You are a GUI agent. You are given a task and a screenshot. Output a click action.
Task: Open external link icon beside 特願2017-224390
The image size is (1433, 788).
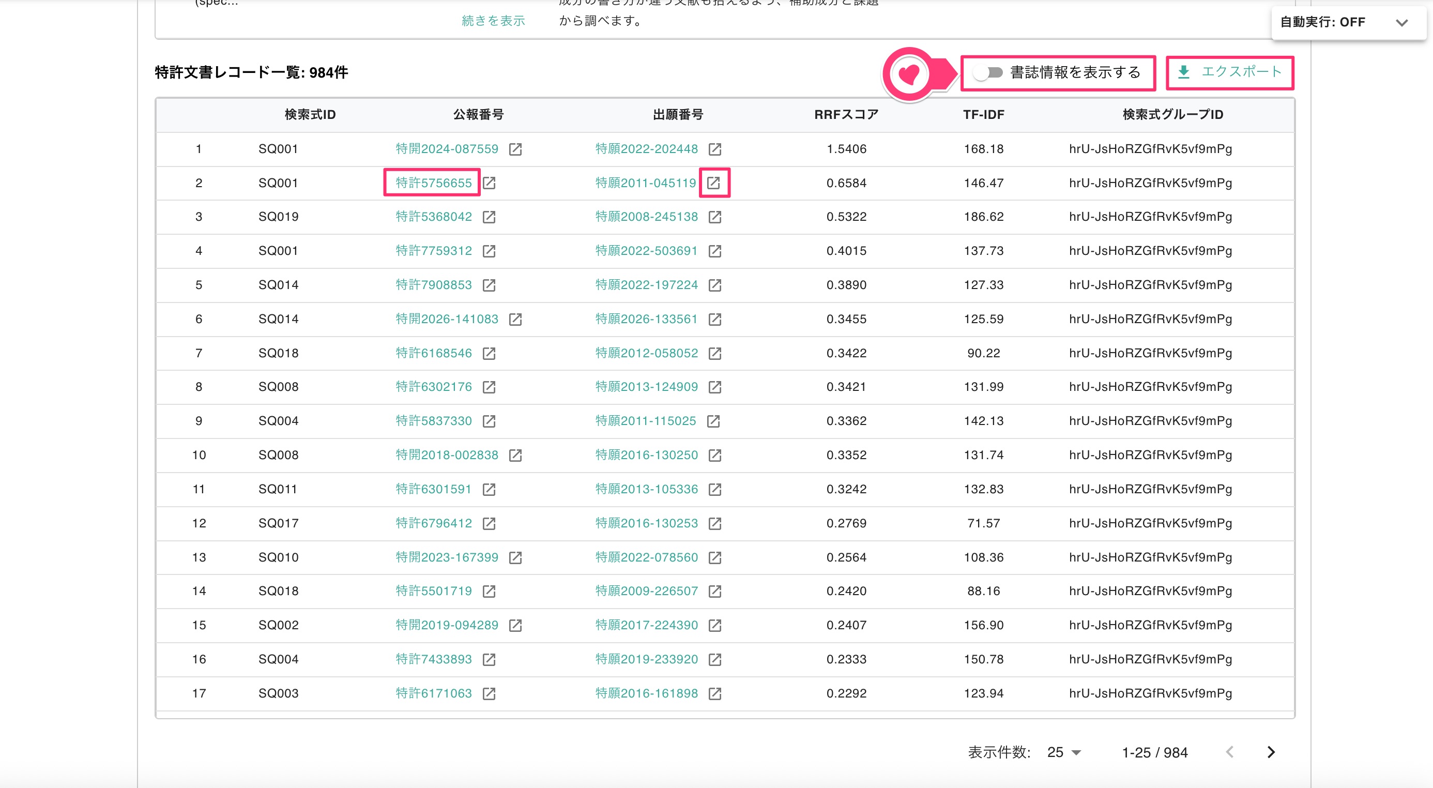pyautogui.click(x=715, y=626)
